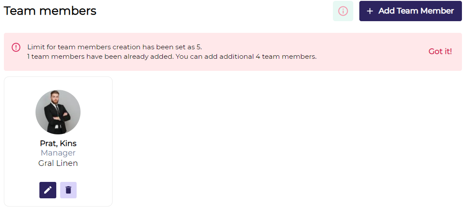Select the Prat, Kins team member card

(x=58, y=142)
